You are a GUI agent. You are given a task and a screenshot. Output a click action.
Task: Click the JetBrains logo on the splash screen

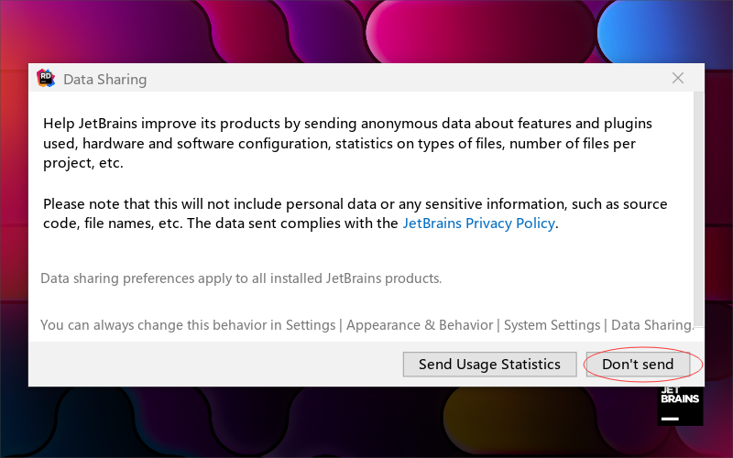(x=680, y=405)
